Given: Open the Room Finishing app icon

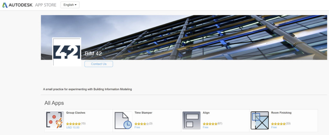Looking at the screenshot, I should 260,120.
